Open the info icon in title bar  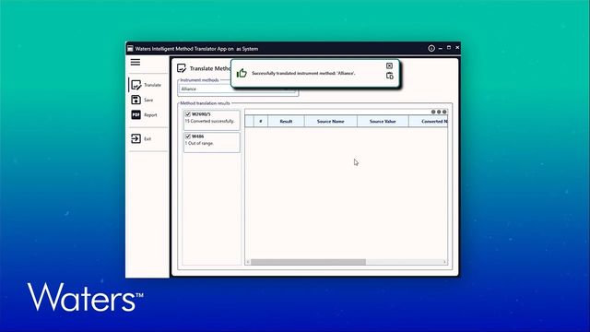pos(431,48)
